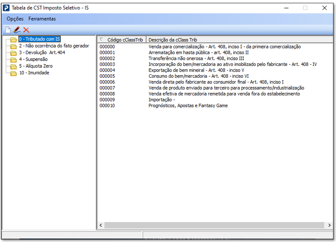Open the Opções menu
Viewport: 336px width, 242px height.
click(15, 19)
